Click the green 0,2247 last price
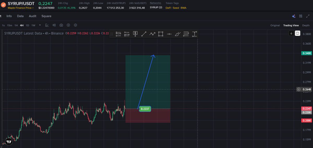 [x=45, y=3]
